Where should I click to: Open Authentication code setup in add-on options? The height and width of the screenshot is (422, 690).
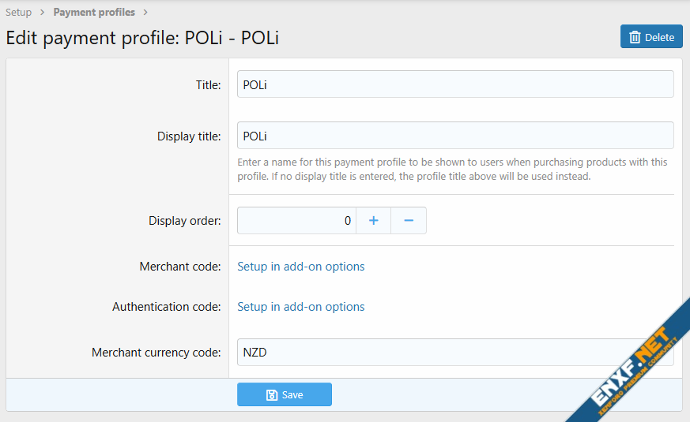pyautogui.click(x=301, y=307)
